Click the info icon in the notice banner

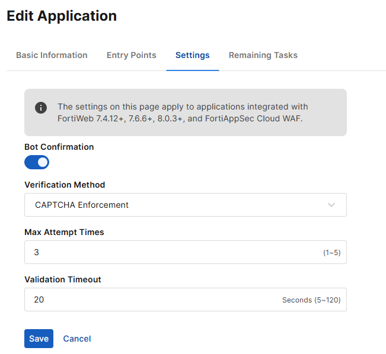tap(41, 107)
